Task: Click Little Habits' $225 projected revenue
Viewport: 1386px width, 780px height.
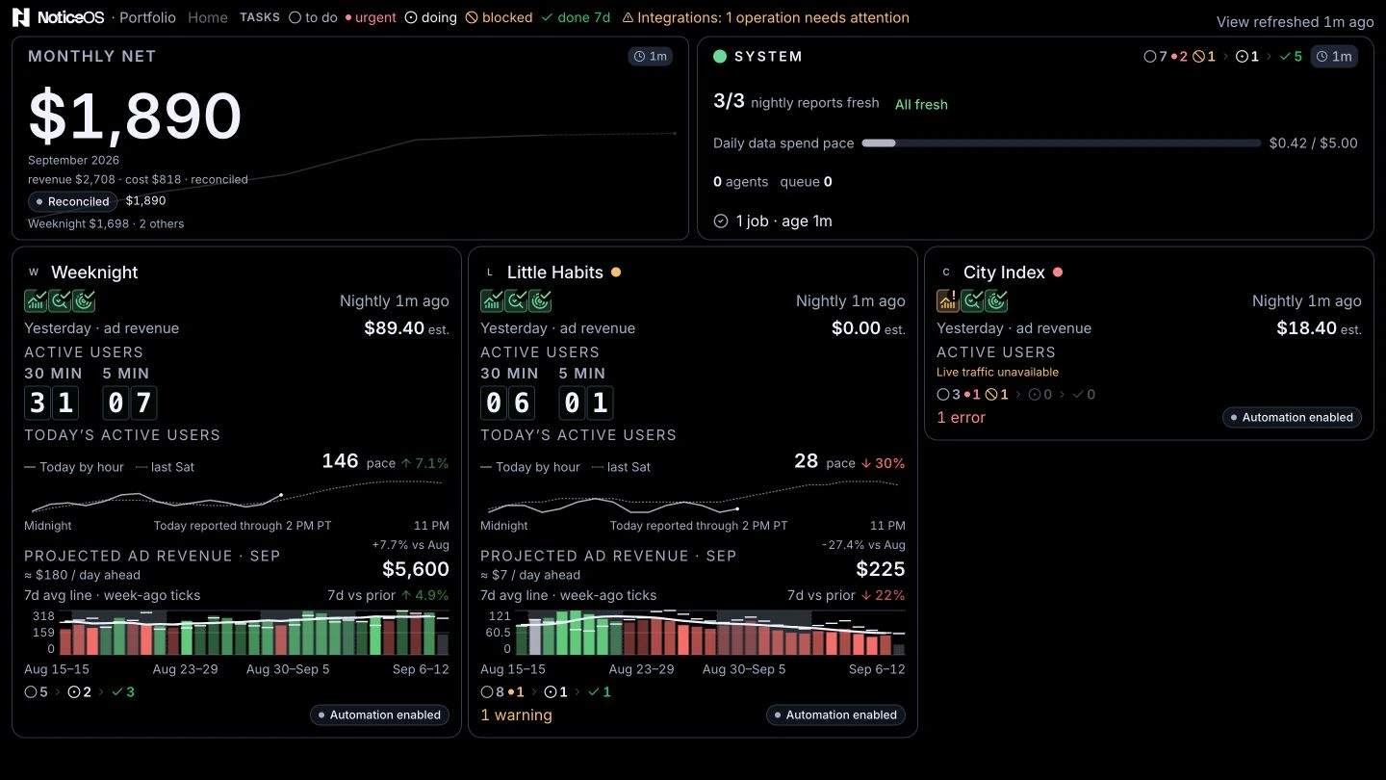Action: coord(881,569)
